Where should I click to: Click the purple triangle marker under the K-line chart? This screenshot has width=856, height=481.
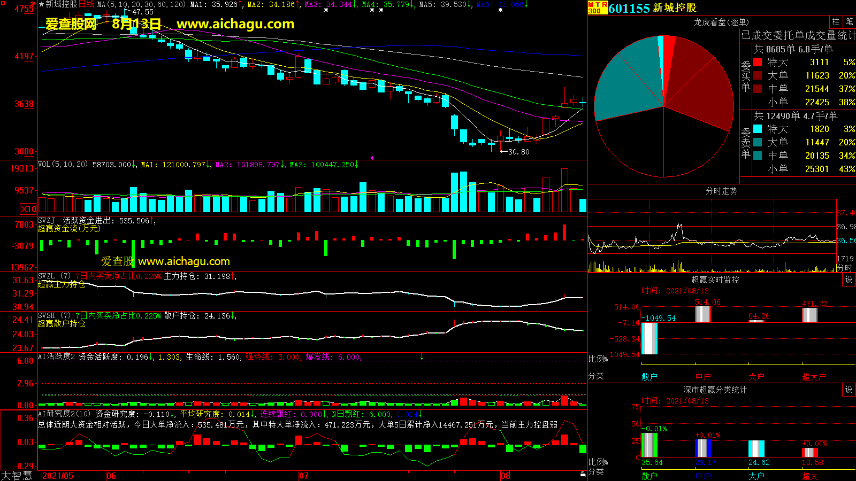coord(371,158)
